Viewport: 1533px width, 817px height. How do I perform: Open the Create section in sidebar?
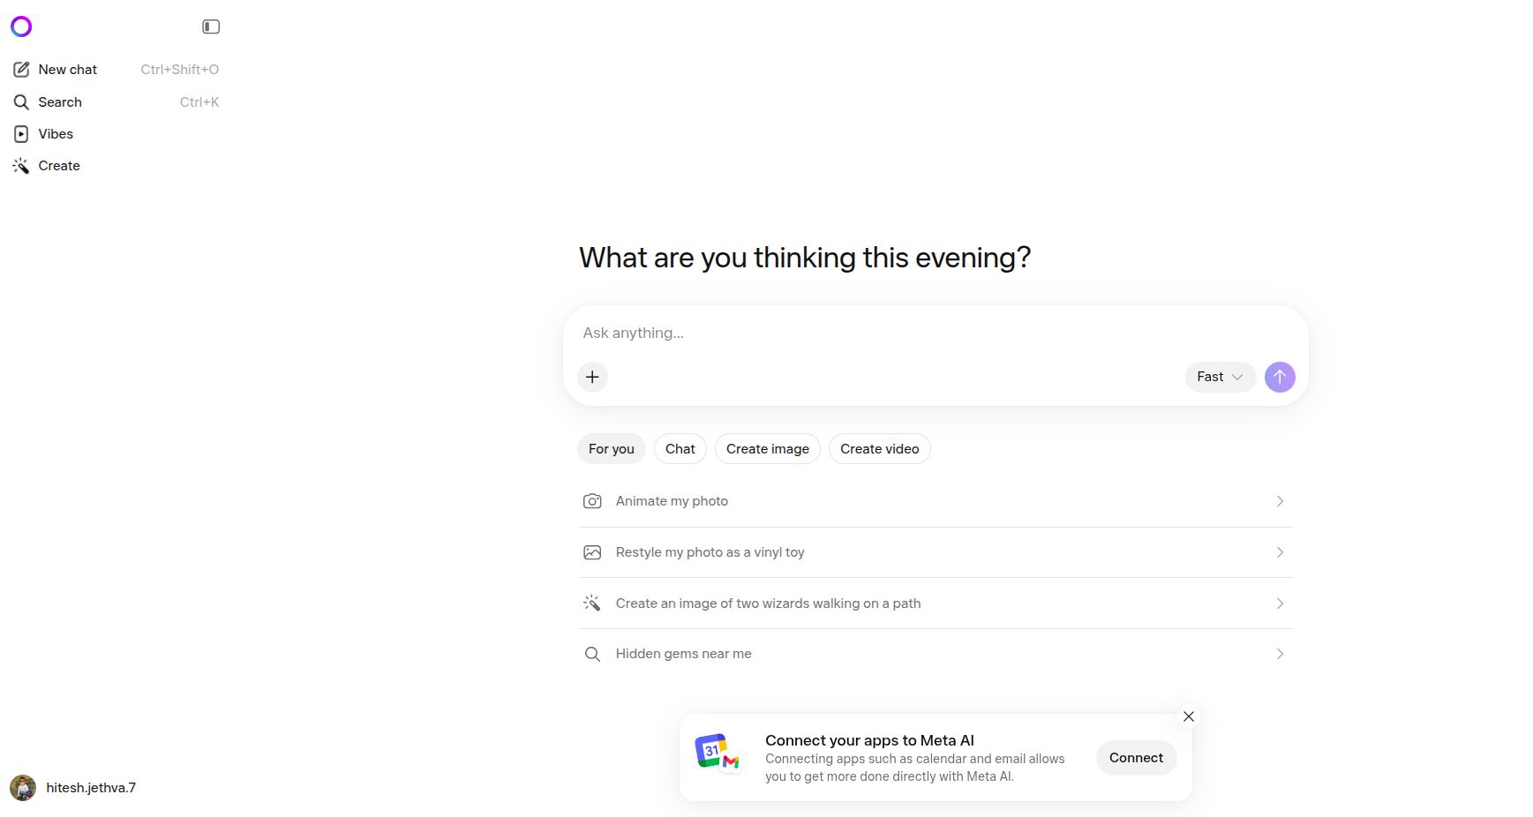(x=58, y=166)
